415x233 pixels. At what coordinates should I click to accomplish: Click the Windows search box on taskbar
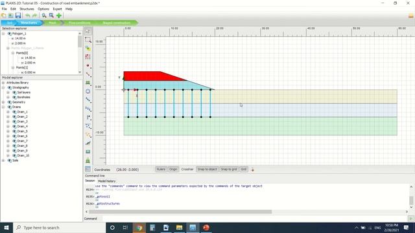click(59, 227)
